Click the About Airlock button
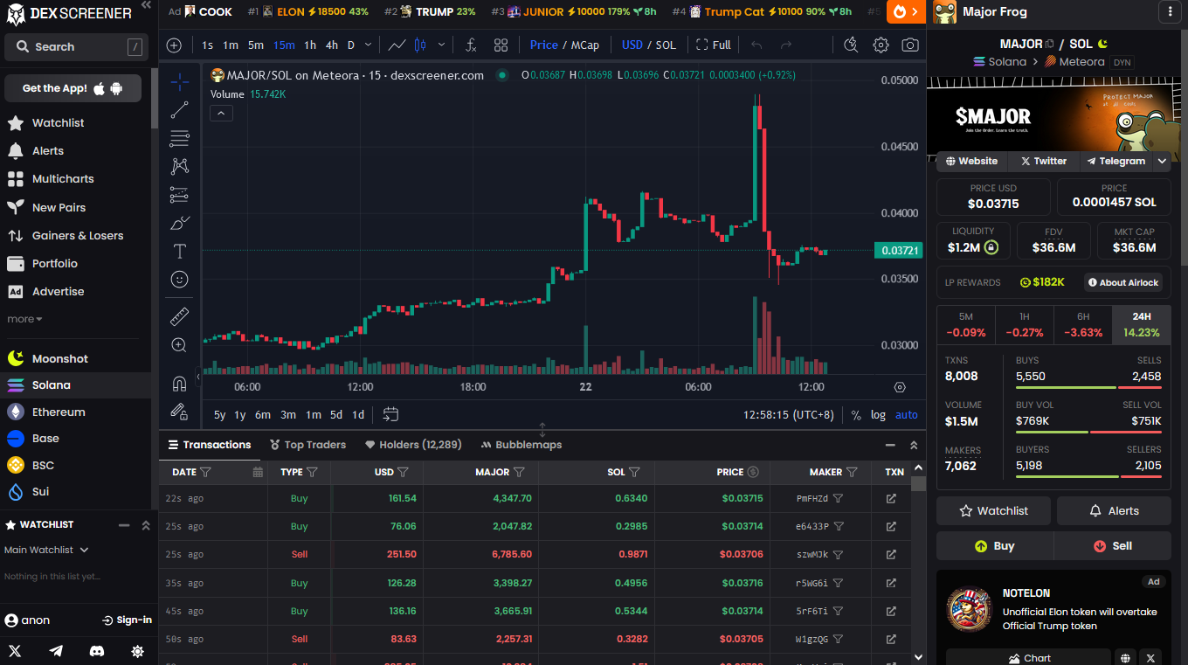This screenshot has width=1188, height=665. click(x=1123, y=282)
